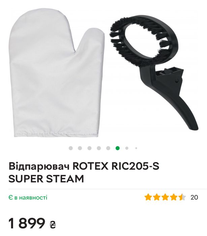Click the fourth yellow rating star
The image size is (207, 236).
(174, 197)
